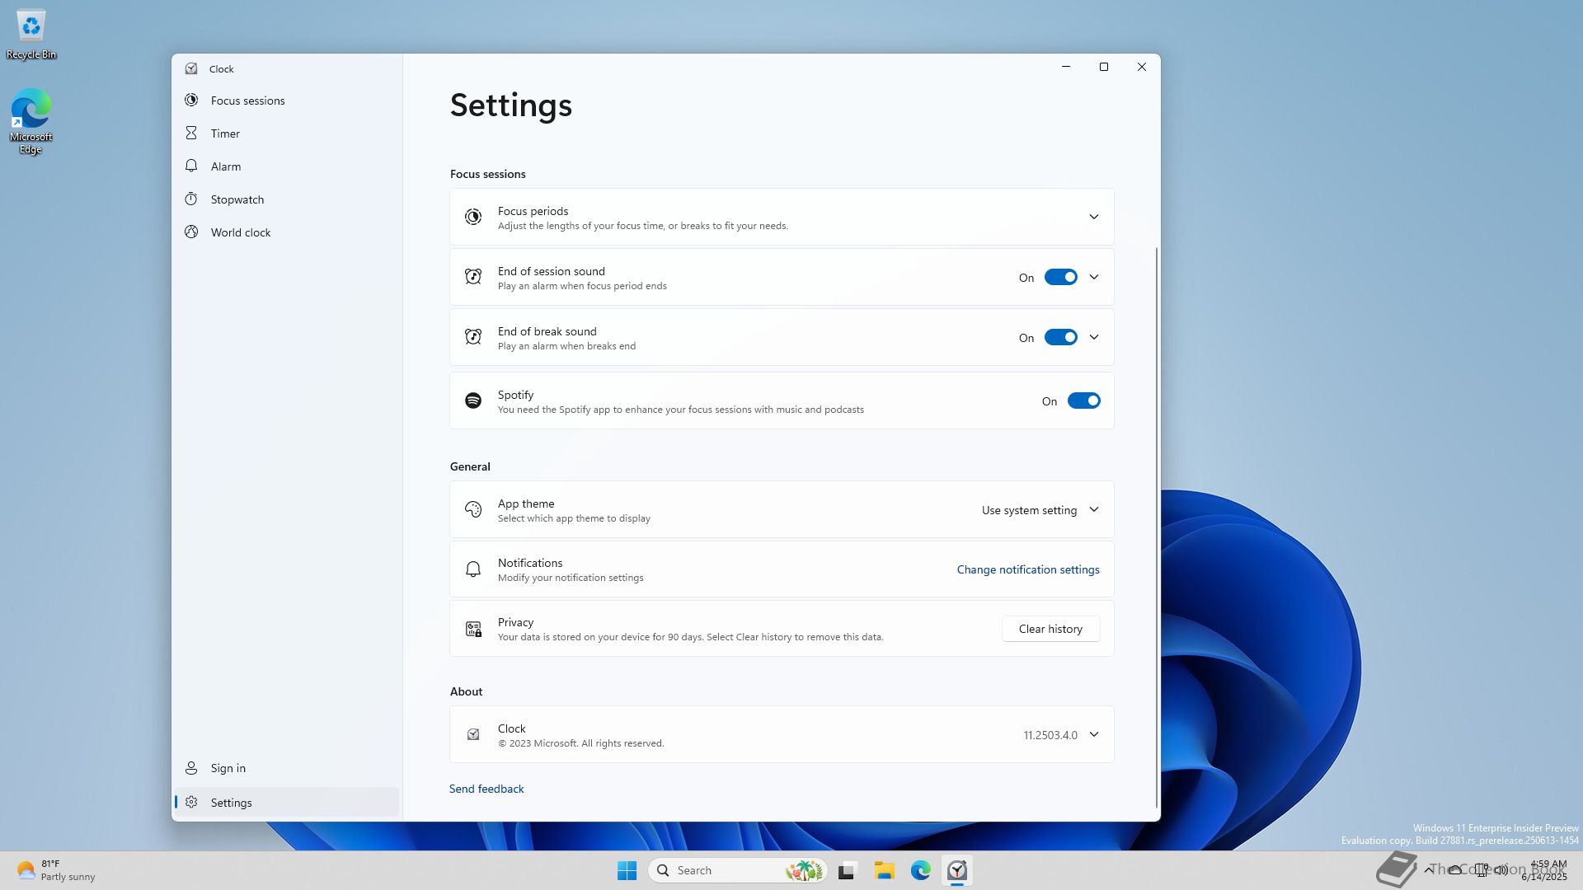Select the Settings item in the sidebar

pyautogui.click(x=232, y=803)
